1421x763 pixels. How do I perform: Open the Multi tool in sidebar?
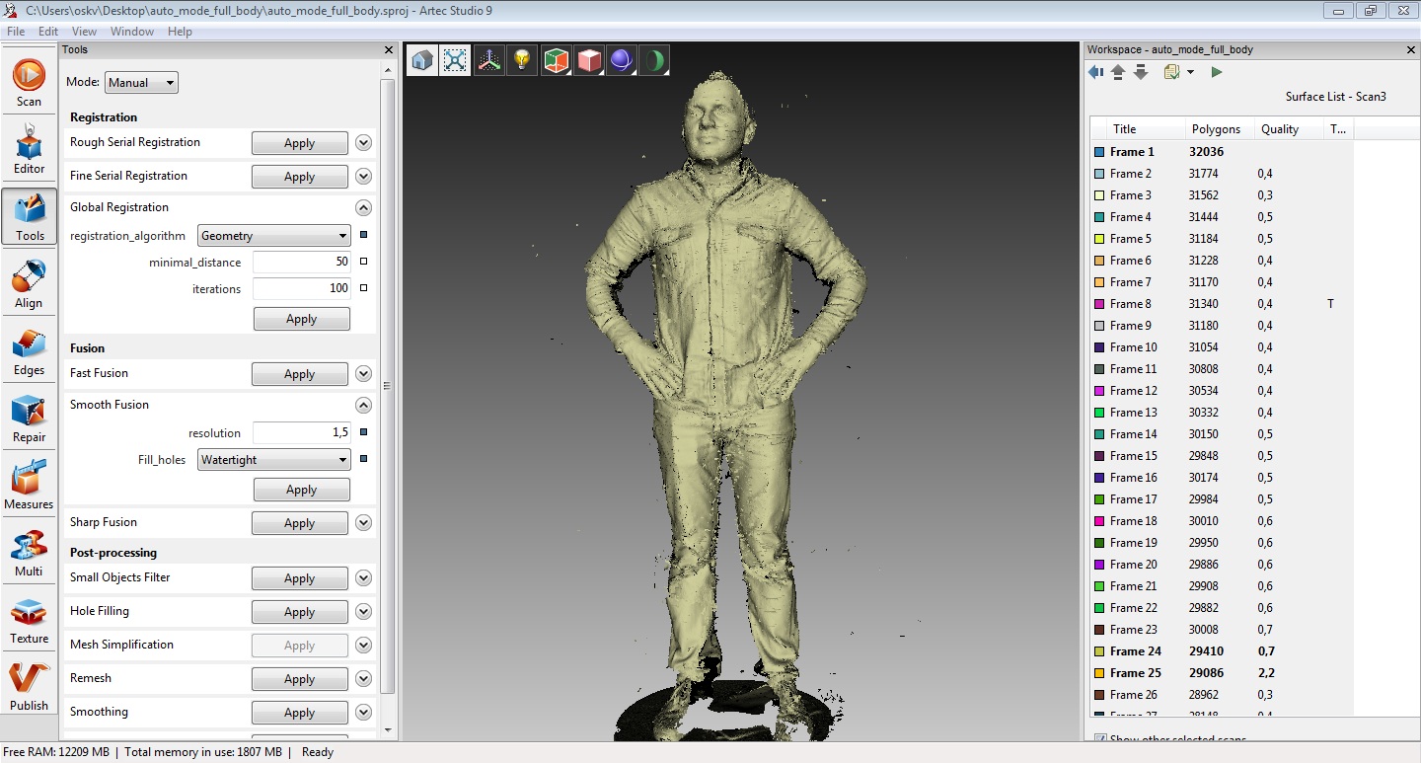coord(29,553)
